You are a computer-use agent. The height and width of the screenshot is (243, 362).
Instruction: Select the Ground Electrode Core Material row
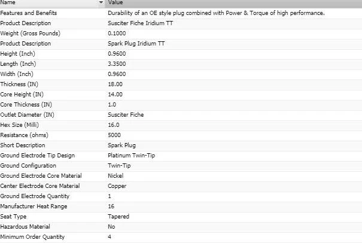tap(41, 175)
